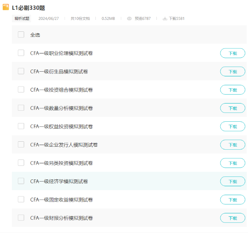Tick the checkbox for CFA一级职业伦理模拟测试卷
Viewport: 248px width, 235px height.
(21, 53)
